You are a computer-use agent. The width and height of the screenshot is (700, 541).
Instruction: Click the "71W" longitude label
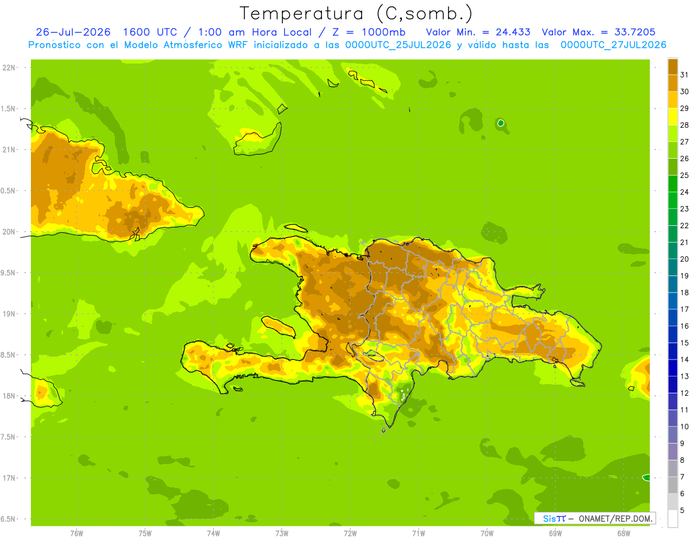(x=418, y=533)
